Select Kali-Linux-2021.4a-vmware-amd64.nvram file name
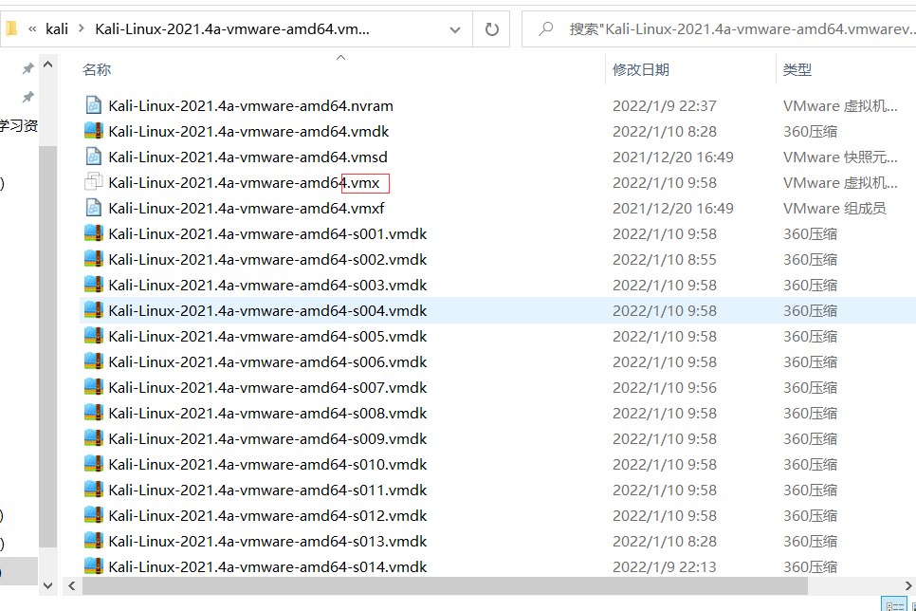Screen dimensions: 916x611 point(250,106)
